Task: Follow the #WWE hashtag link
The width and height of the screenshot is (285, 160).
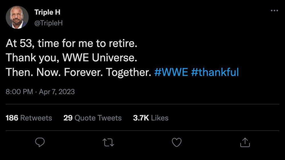Action: tap(171, 72)
